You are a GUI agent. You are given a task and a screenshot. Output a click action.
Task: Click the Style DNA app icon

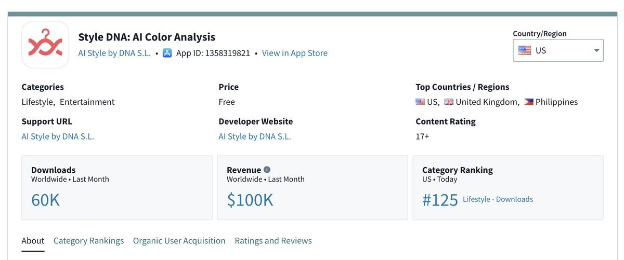[45, 45]
